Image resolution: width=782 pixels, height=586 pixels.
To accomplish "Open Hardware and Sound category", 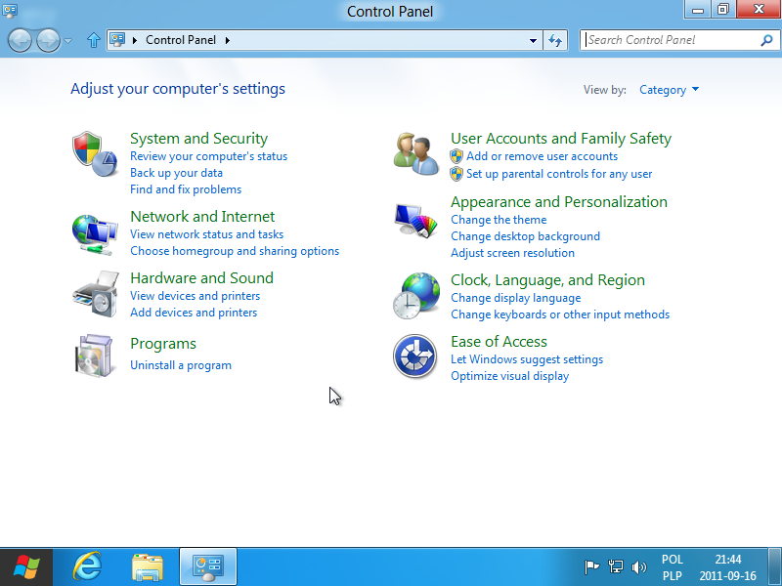I will (201, 277).
